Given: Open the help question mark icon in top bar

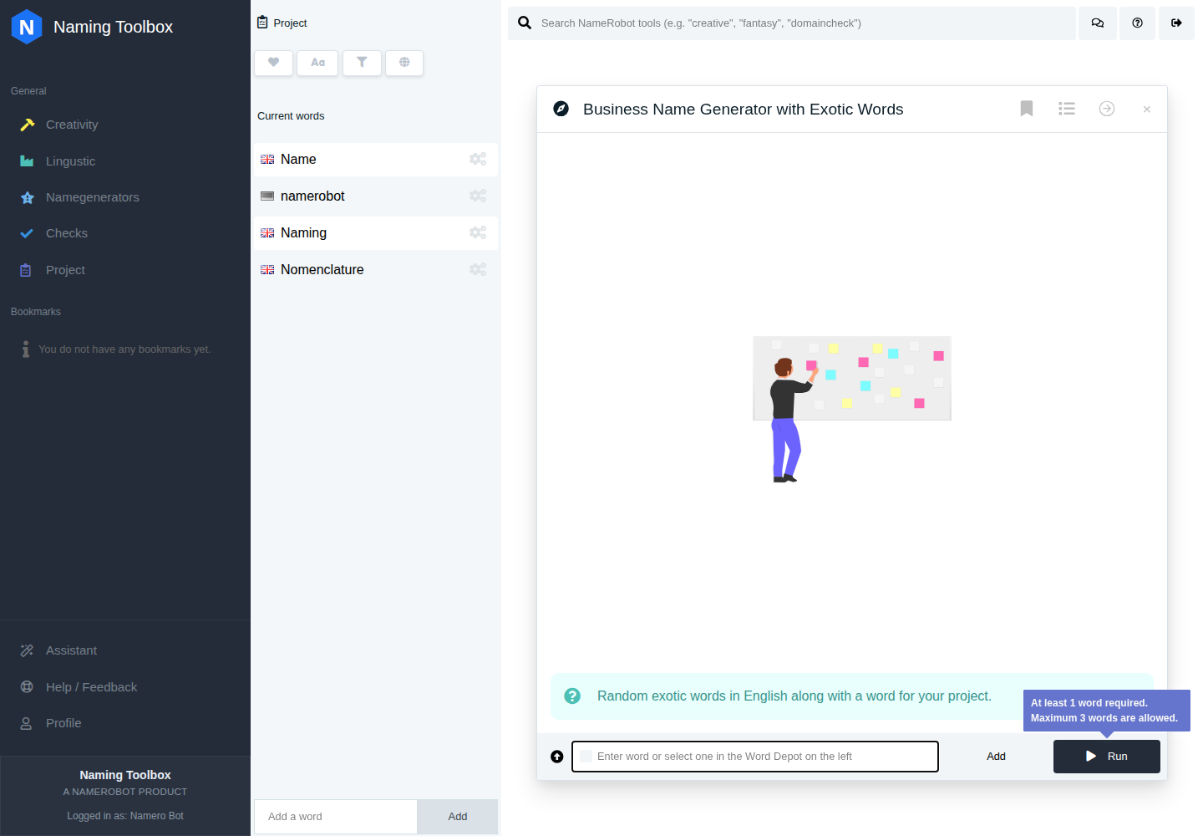Looking at the screenshot, I should pos(1137,23).
